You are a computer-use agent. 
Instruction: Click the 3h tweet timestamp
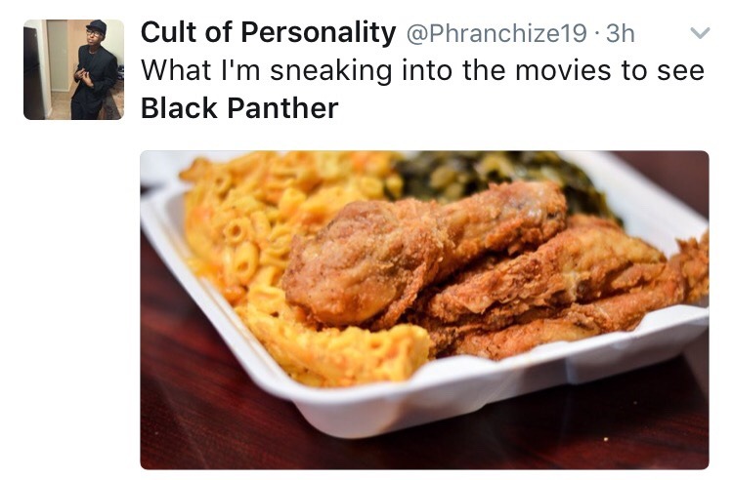click(621, 33)
